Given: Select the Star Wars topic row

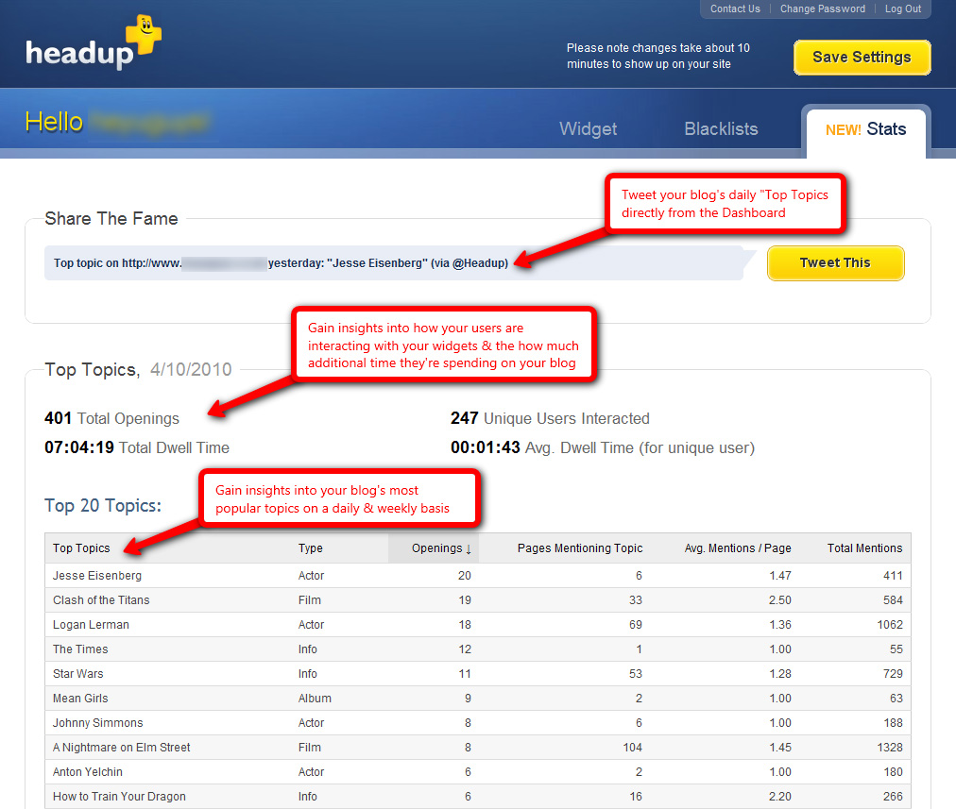Looking at the screenshot, I should pos(477,674).
